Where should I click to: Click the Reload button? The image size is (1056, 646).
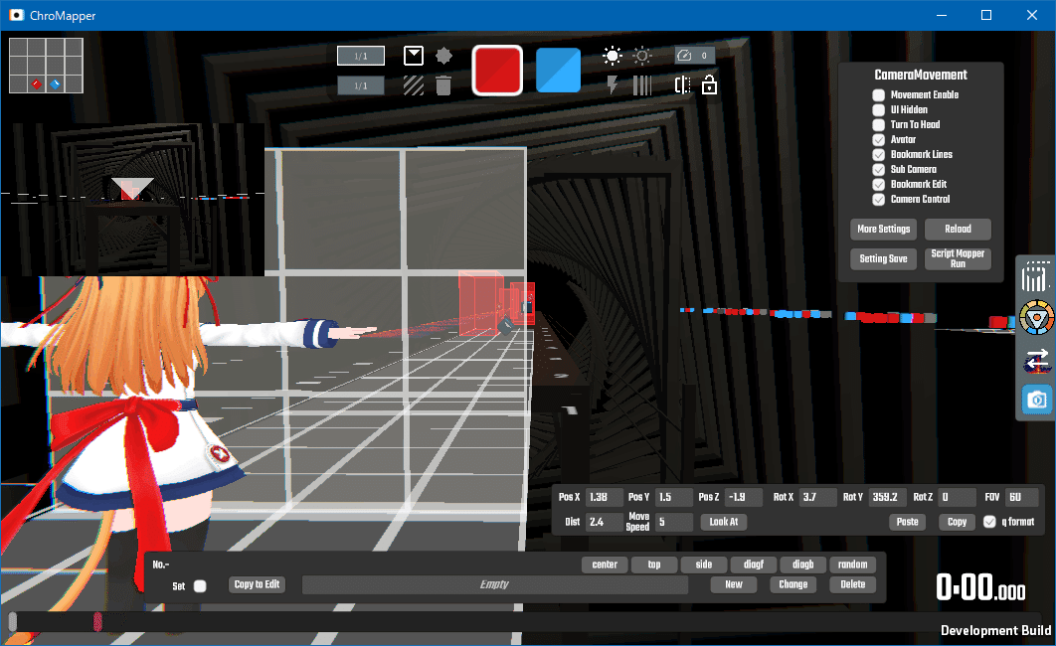tap(958, 229)
